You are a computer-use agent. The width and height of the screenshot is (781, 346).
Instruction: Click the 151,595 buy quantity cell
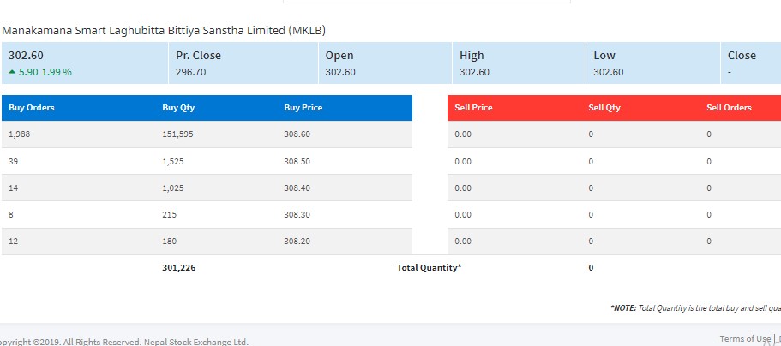click(x=178, y=134)
